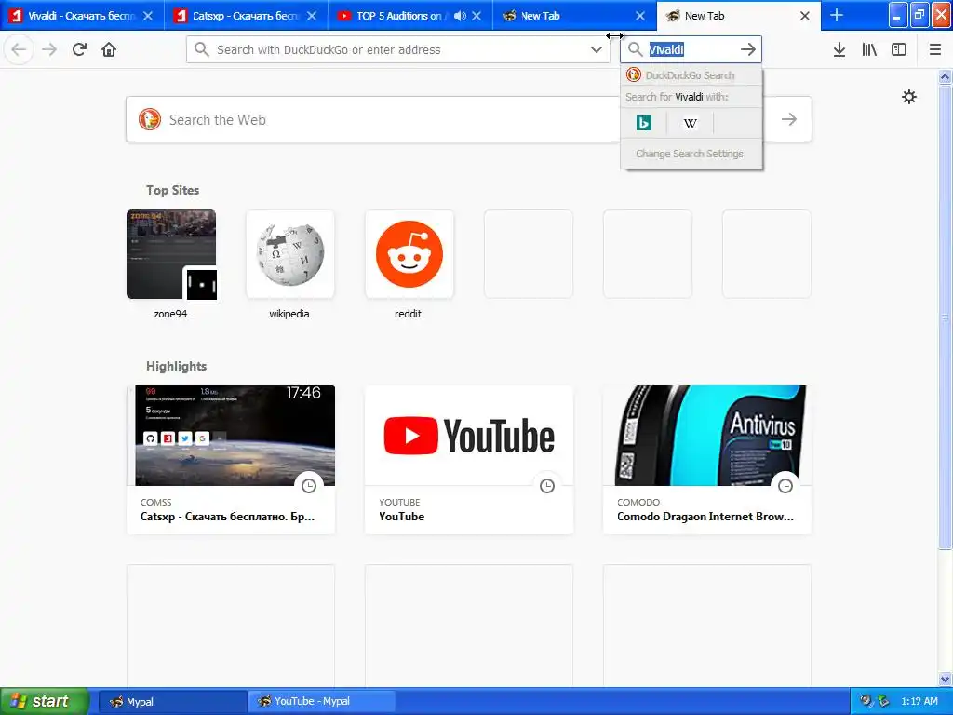This screenshot has width=953, height=715.
Task: Close the active New Tab
Action: [805, 16]
